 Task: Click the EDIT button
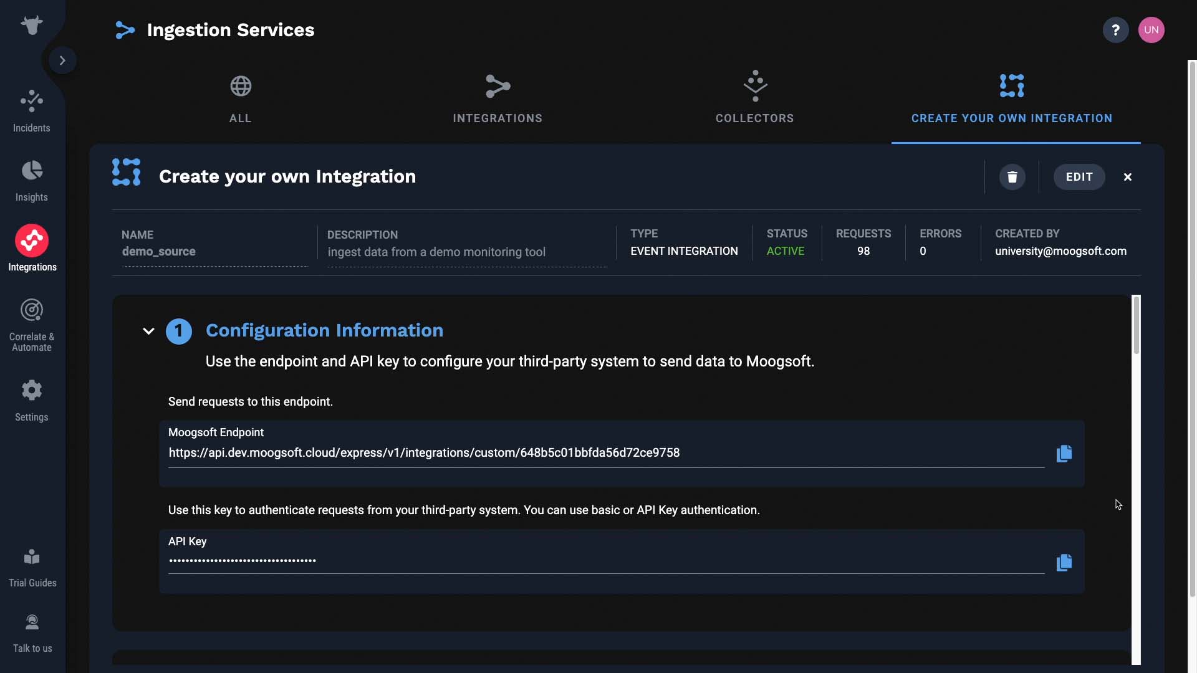pos(1079,177)
